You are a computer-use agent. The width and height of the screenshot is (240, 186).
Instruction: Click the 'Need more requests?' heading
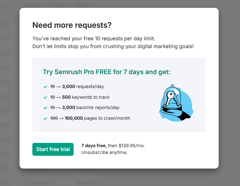(72, 25)
